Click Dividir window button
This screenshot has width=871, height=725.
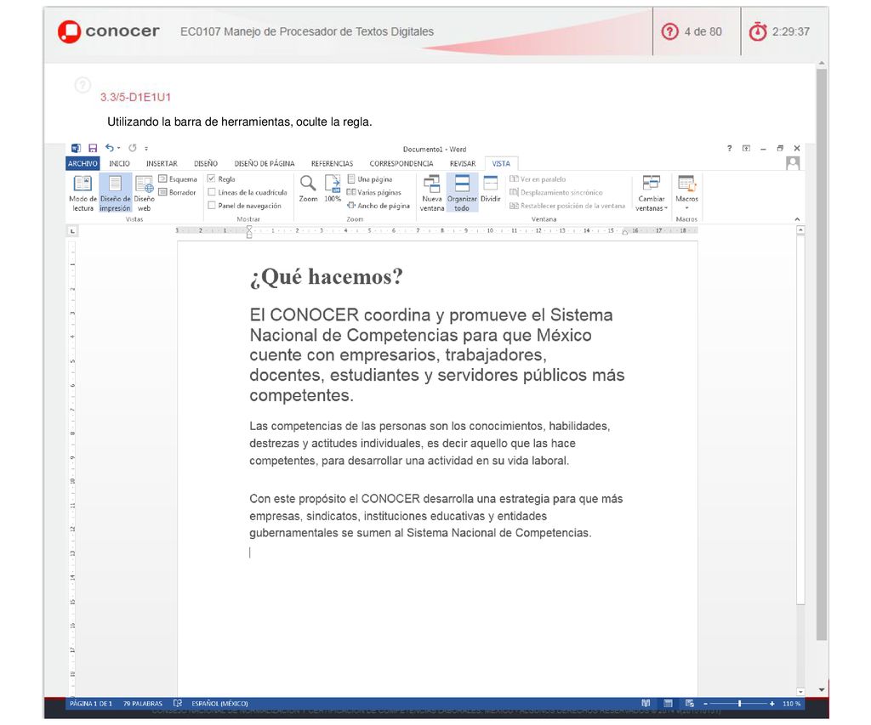491,189
